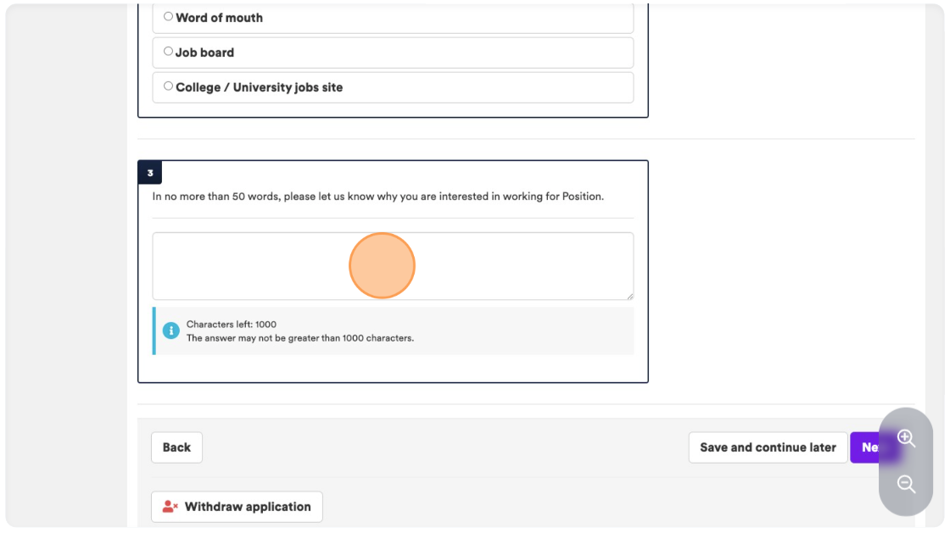The width and height of the screenshot is (950, 533).
Task: Choose College / University jobs site option
Action: [x=169, y=86]
